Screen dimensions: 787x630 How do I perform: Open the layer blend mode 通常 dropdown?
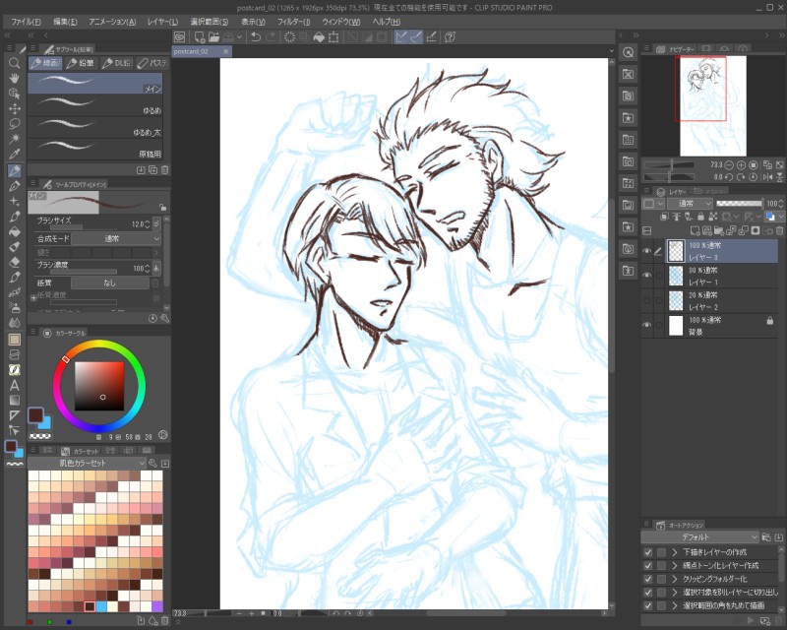click(691, 204)
